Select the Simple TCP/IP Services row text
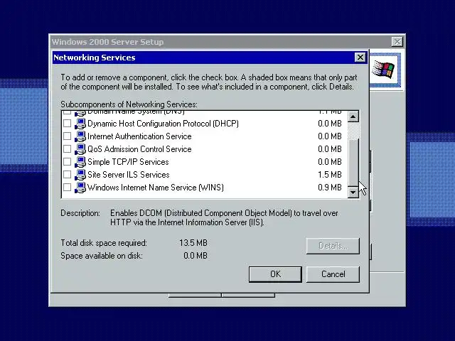The height and width of the screenshot is (341, 455). [128, 162]
